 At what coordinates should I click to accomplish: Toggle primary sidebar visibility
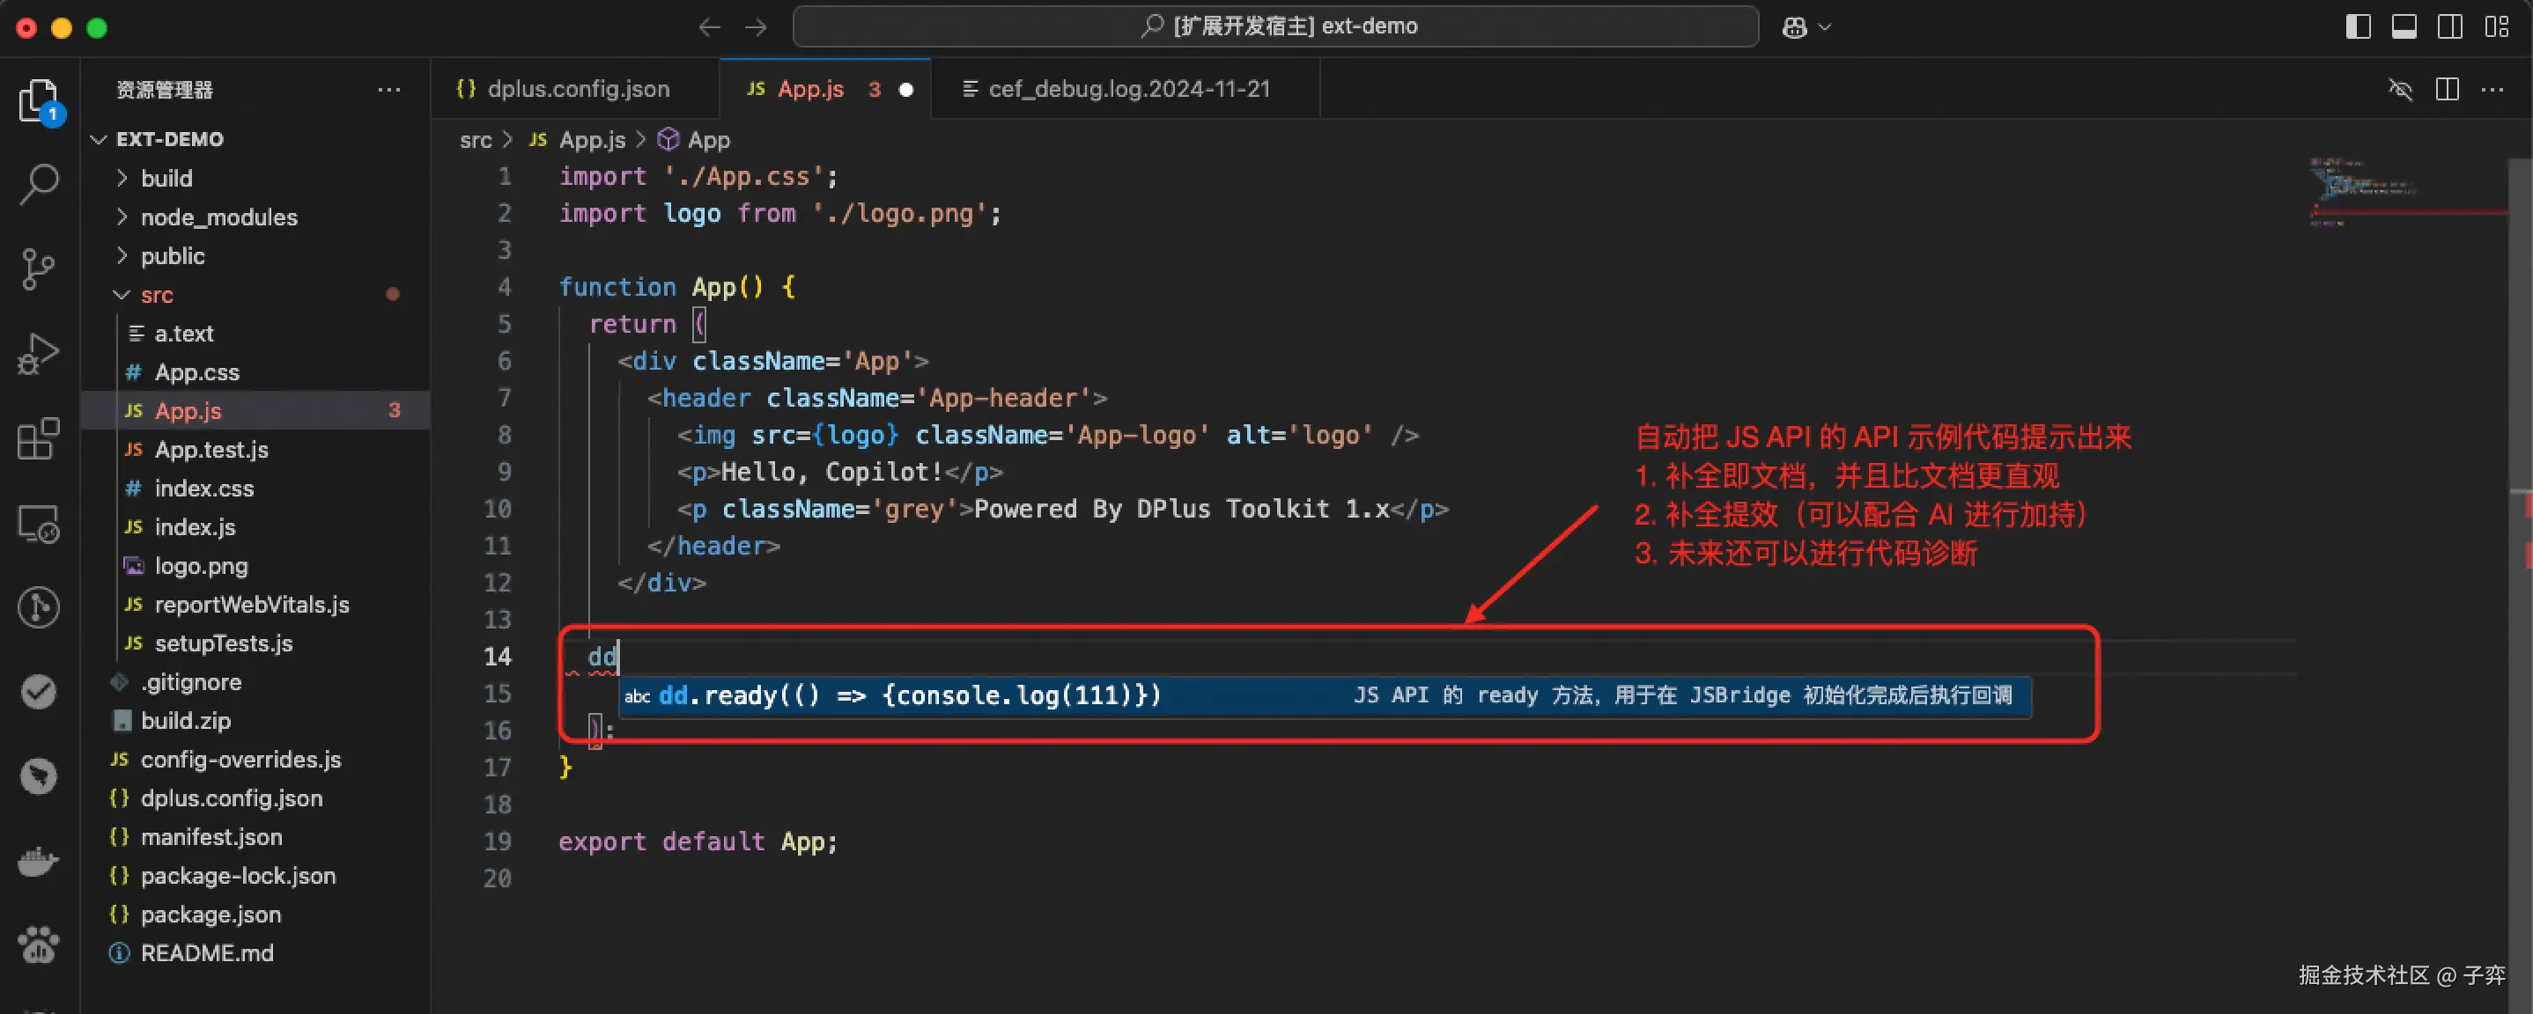(2358, 27)
